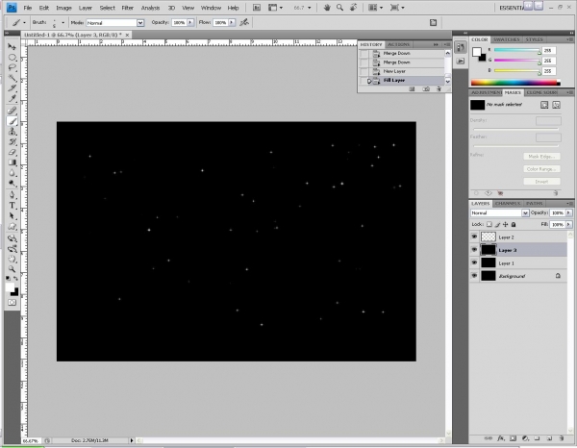Select the 3D Rotate tool
The height and width of the screenshot is (448, 577).
(12, 238)
